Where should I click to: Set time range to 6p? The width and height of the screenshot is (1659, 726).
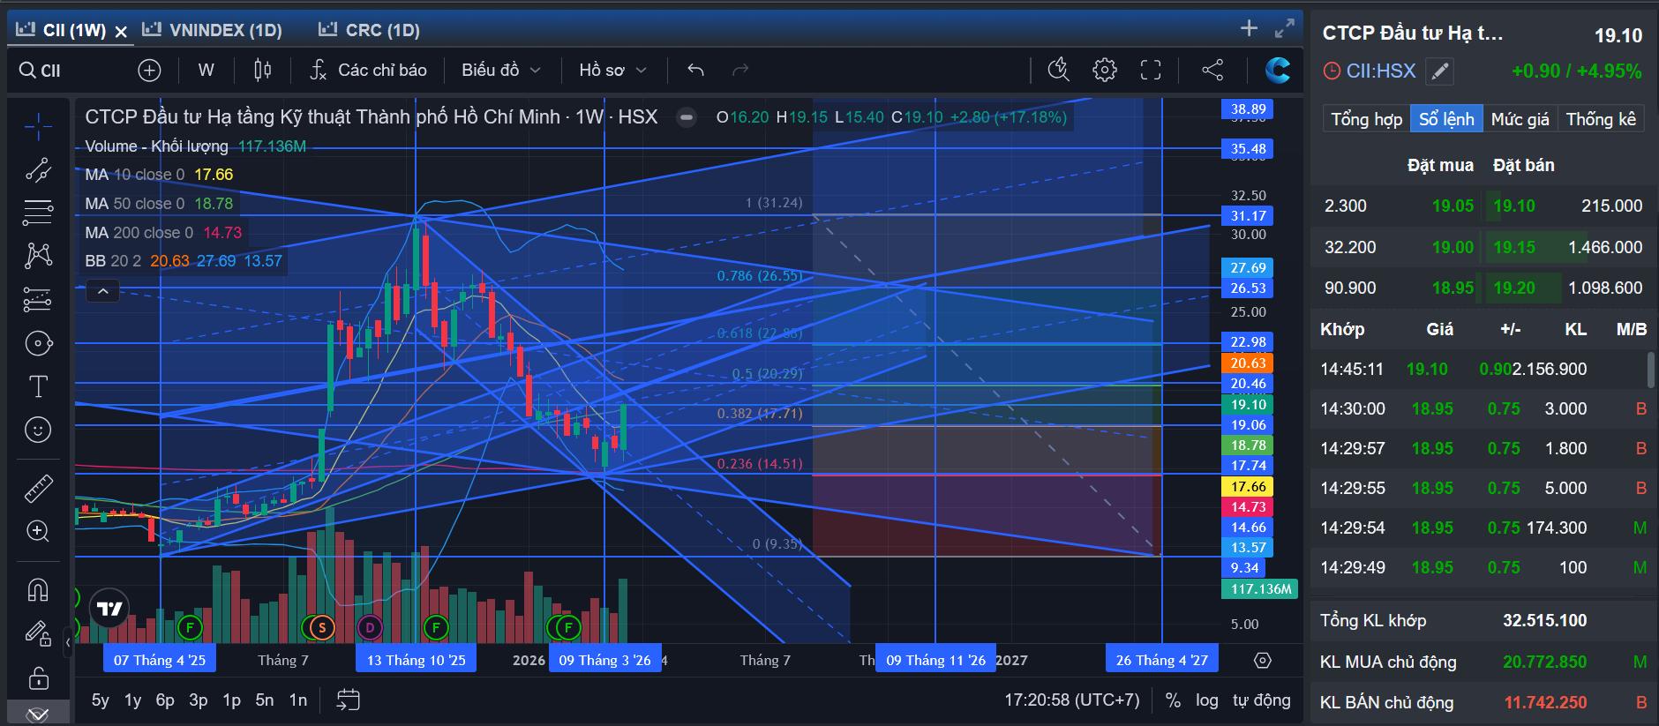(x=165, y=700)
